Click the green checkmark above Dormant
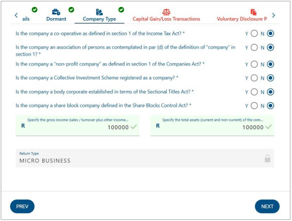This screenshot has height=221, width=292. click(x=71, y=9)
